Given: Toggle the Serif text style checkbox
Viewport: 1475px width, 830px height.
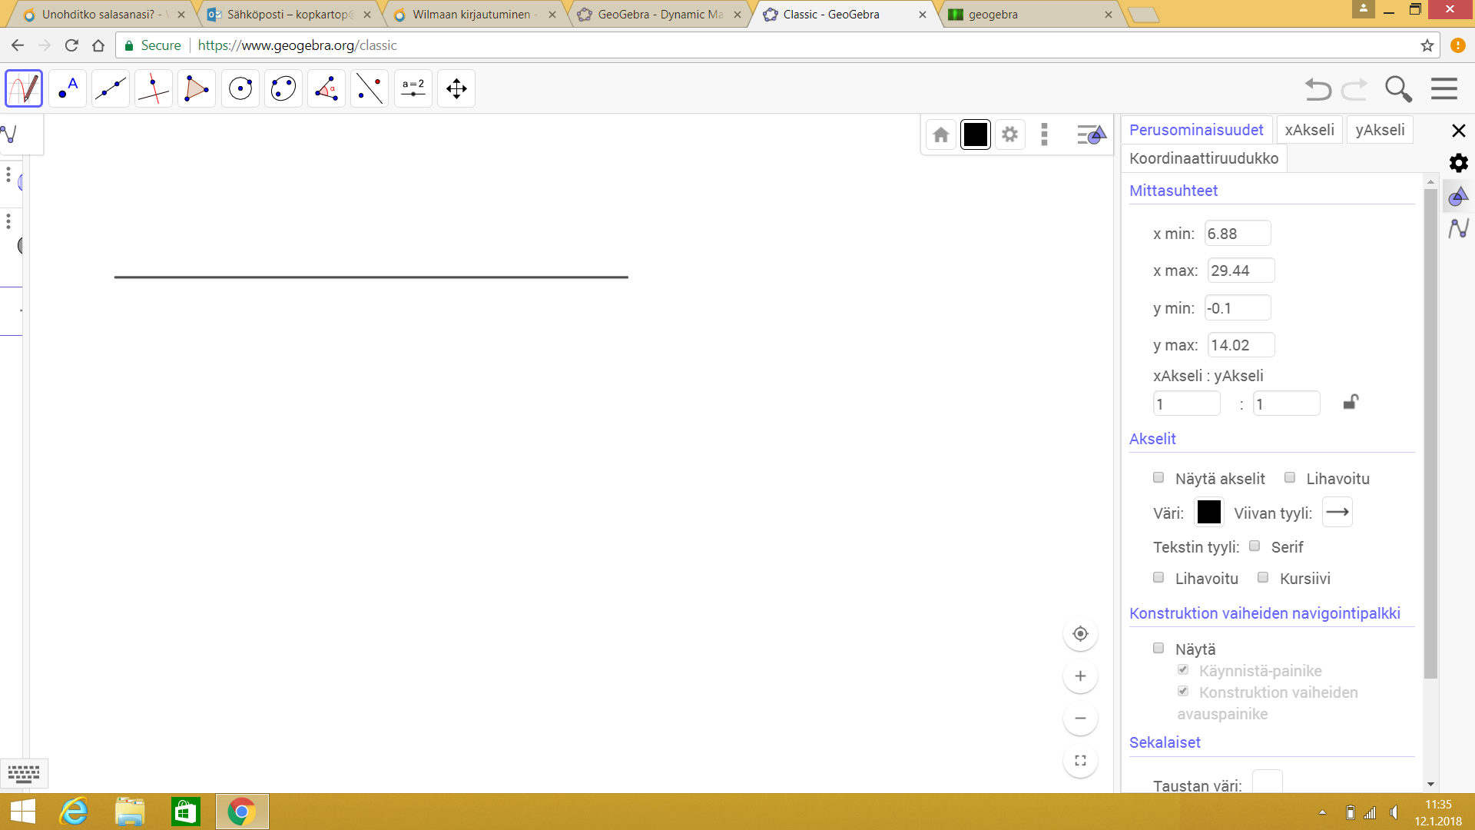Looking at the screenshot, I should tap(1255, 546).
